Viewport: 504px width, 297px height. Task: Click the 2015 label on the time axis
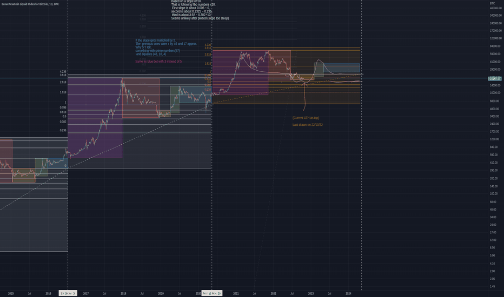(11, 293)
